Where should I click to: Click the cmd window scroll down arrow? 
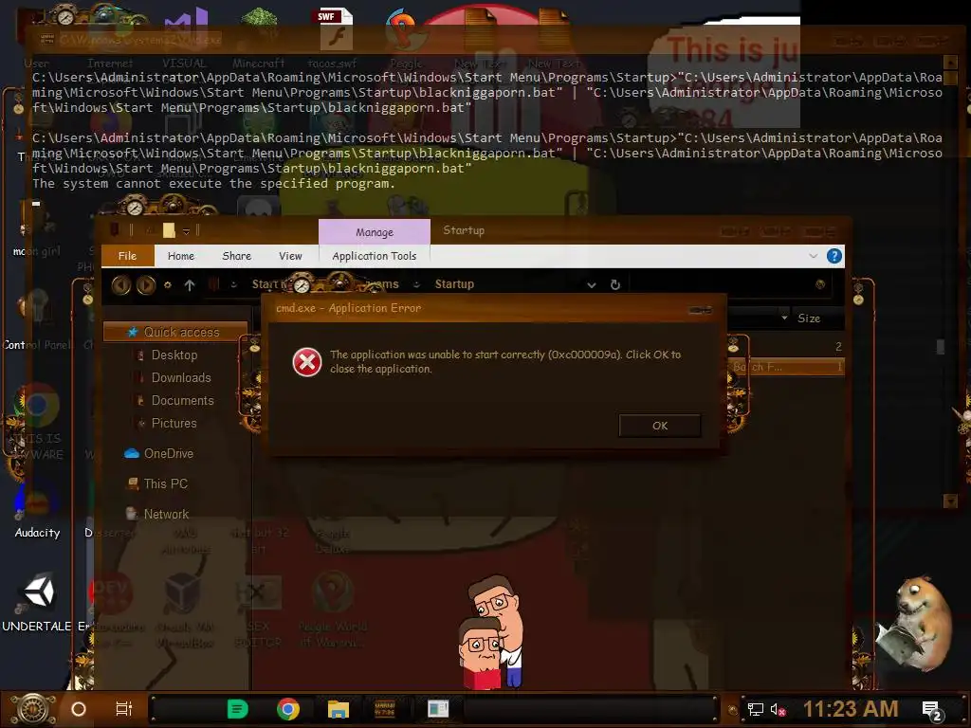pyautogui.click(x=950, y=500)
